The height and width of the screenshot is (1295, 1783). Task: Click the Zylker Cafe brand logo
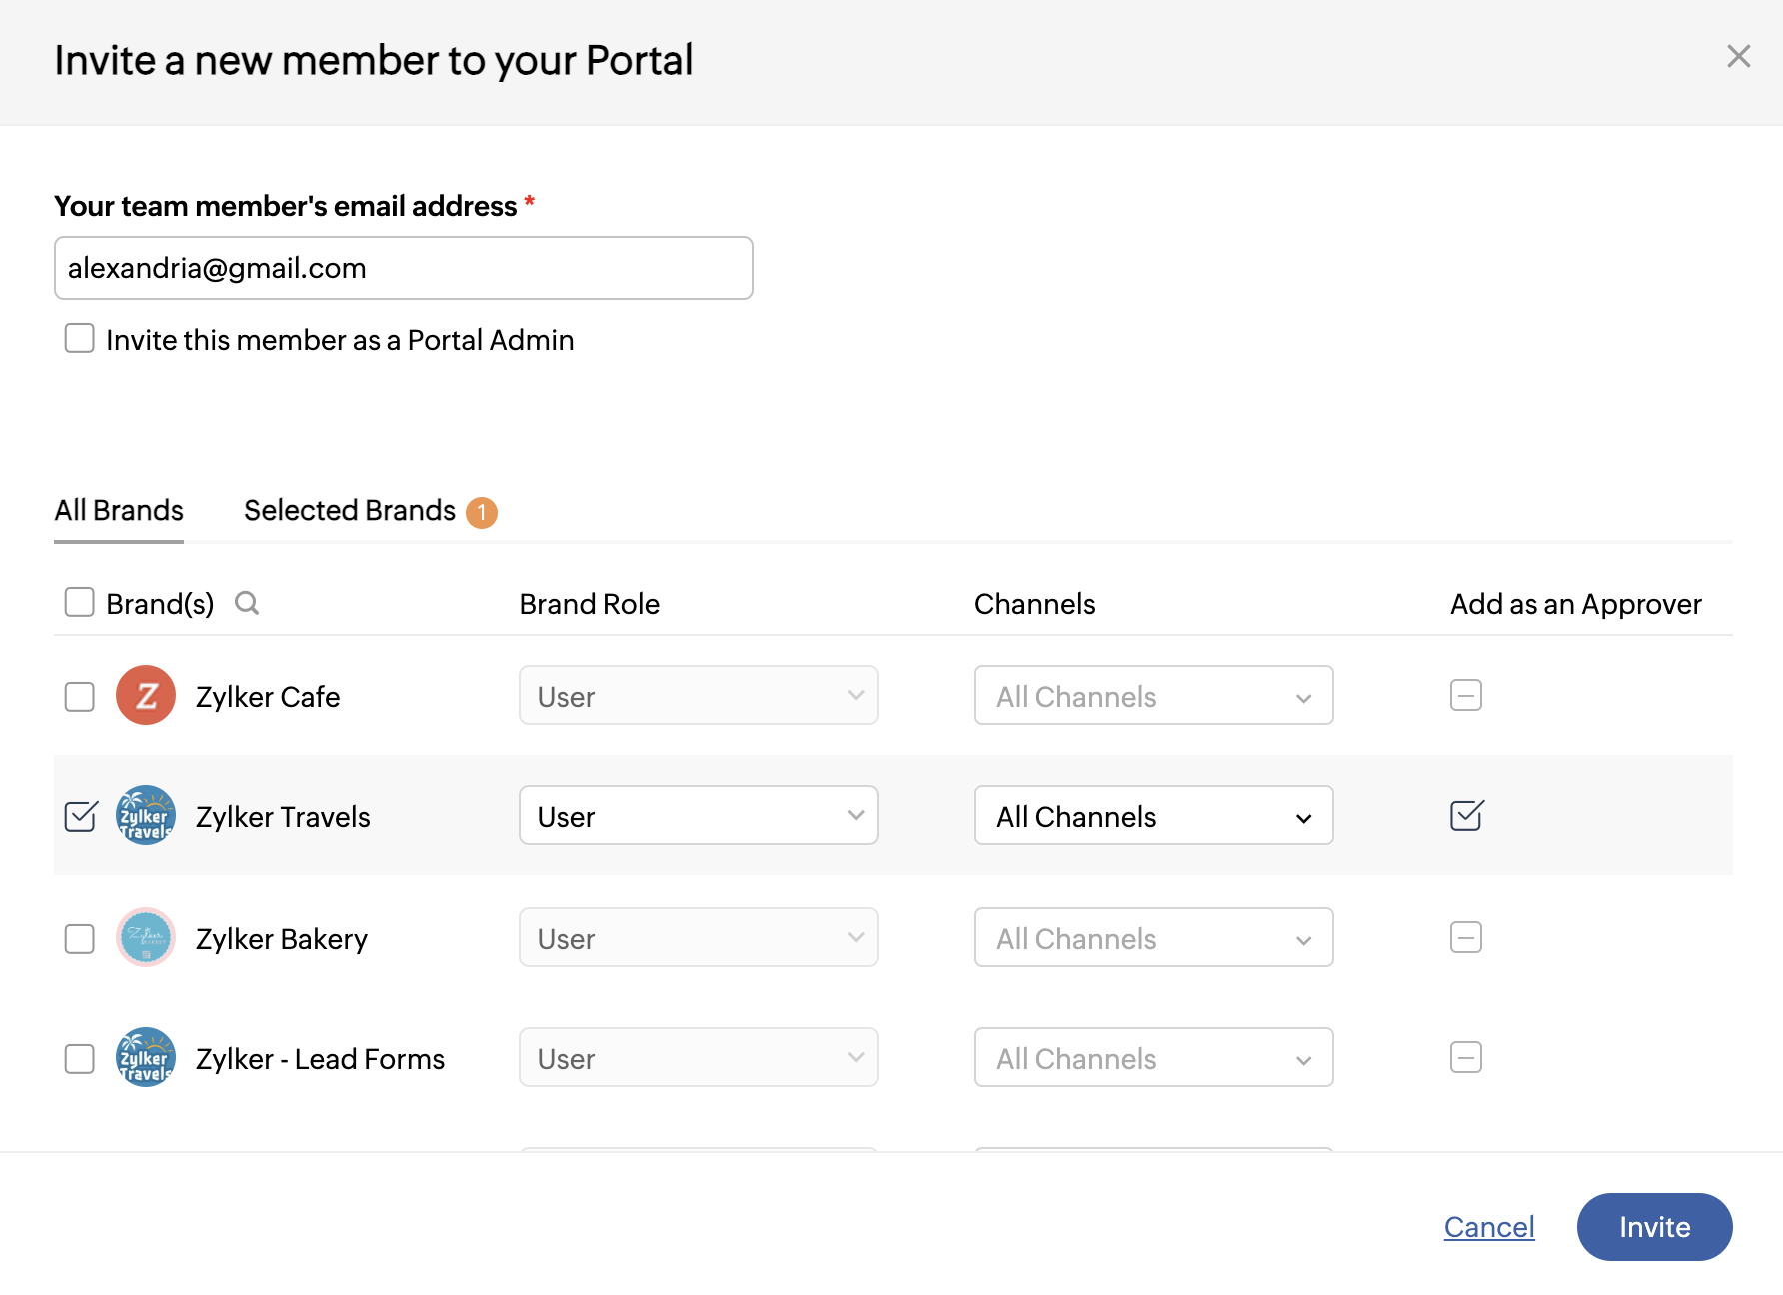pyautogui.click(x=146, y=695)
